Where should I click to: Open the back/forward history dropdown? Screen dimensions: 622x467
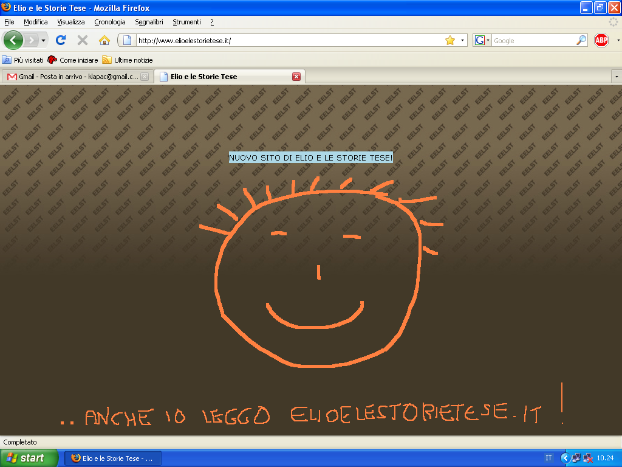coord(43,40)
